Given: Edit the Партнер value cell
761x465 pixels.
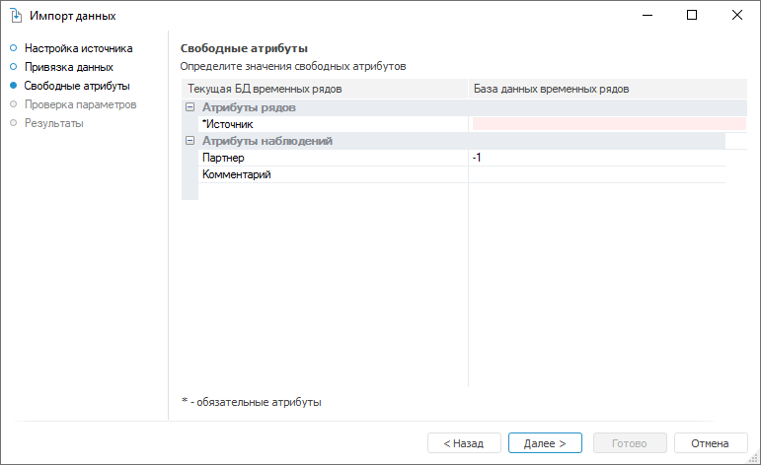Looking at the screenshot, I should click(597, 158).
